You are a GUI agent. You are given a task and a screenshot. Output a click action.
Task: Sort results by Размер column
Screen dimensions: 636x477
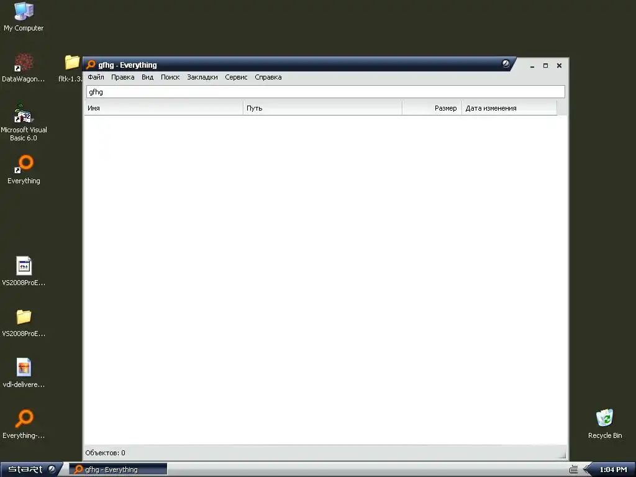[432, 108]
